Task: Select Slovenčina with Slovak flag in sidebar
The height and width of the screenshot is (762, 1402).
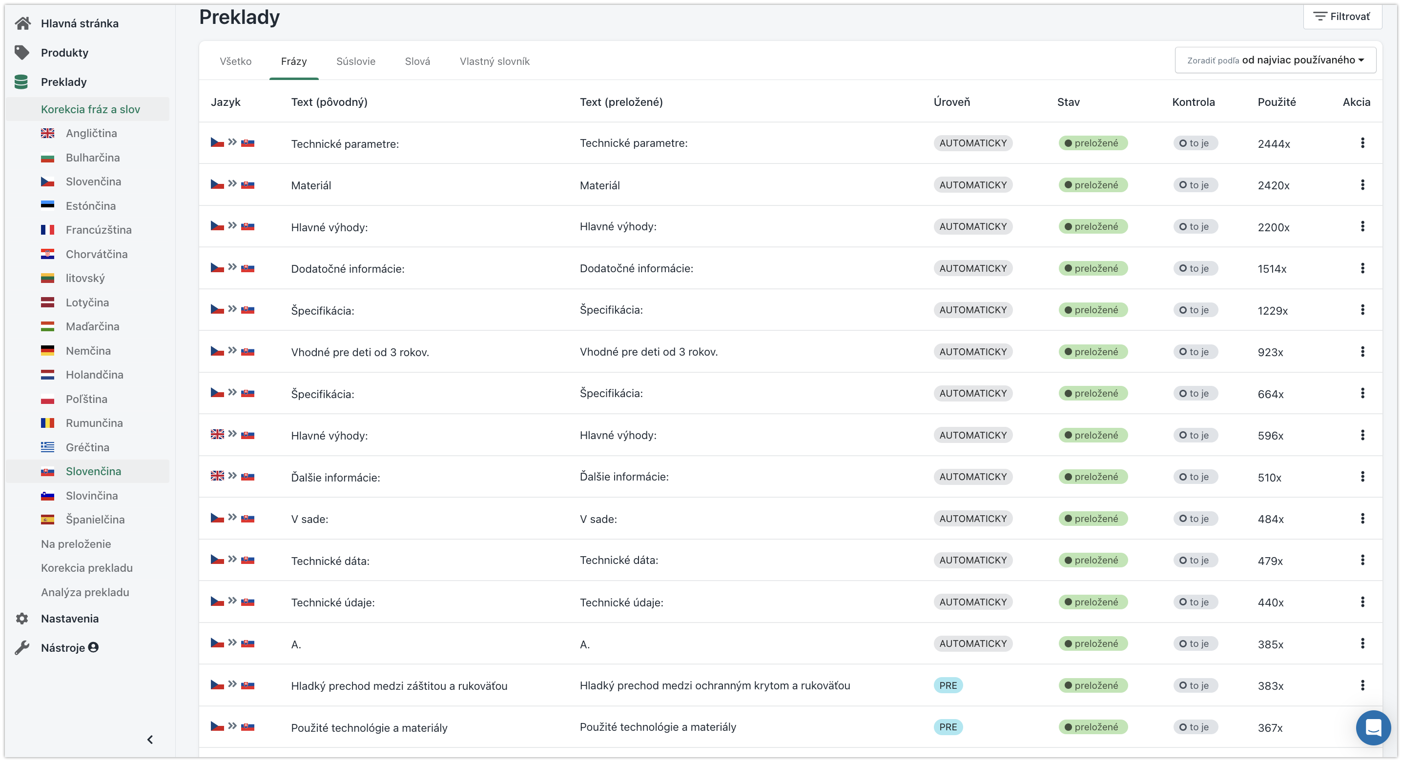Action: pos(87,471)
